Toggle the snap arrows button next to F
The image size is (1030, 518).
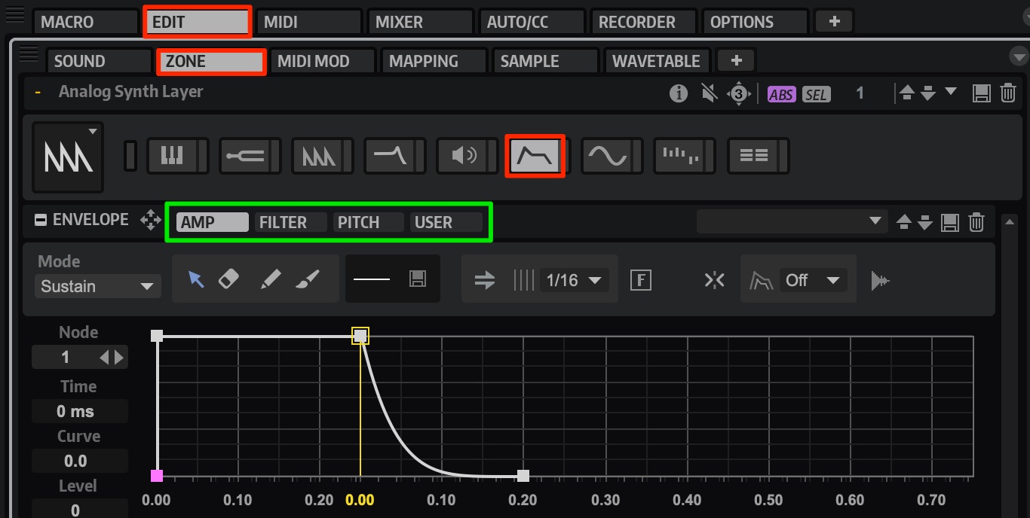[x=714, y=280]
